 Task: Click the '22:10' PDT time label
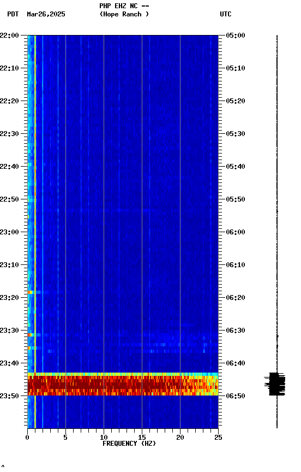pyautogui.click(x=9, y=68)
